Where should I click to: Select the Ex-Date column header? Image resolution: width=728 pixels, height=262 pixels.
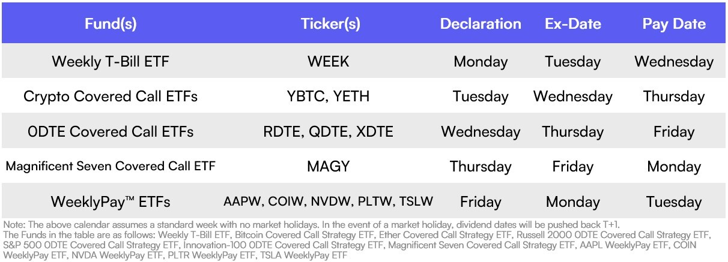click(572, 24)
